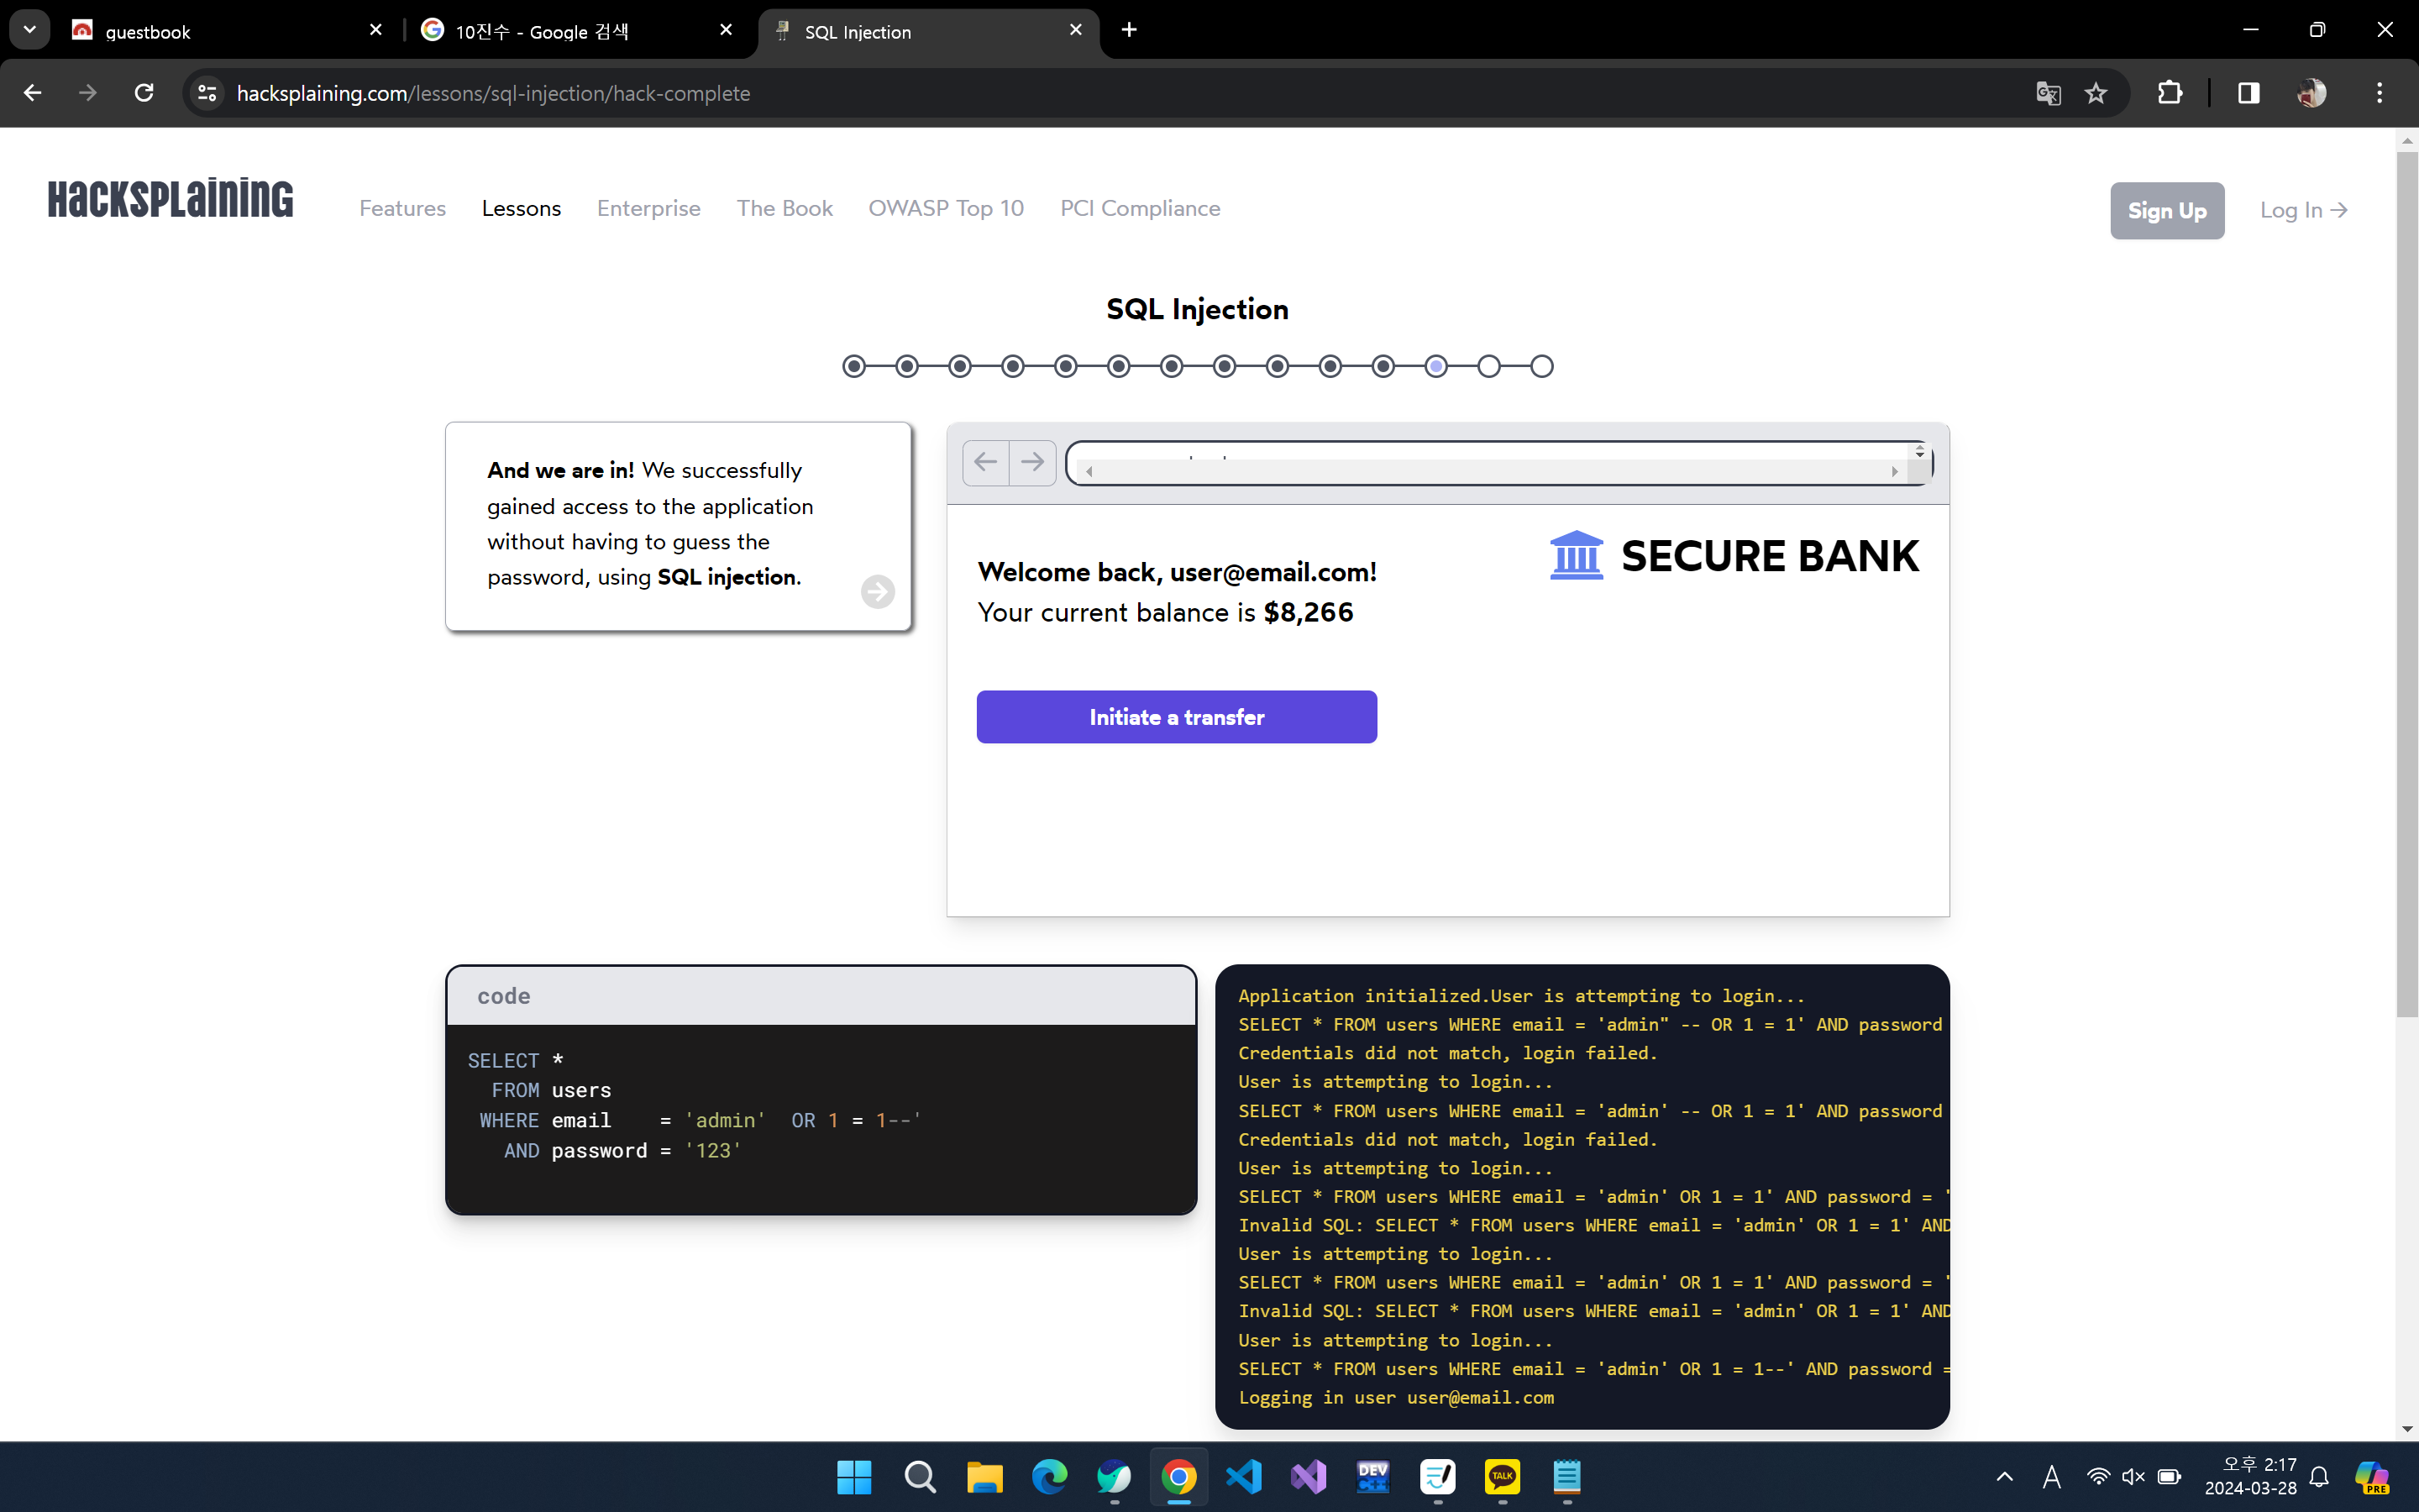Click the Log In link

(2302, 210)
